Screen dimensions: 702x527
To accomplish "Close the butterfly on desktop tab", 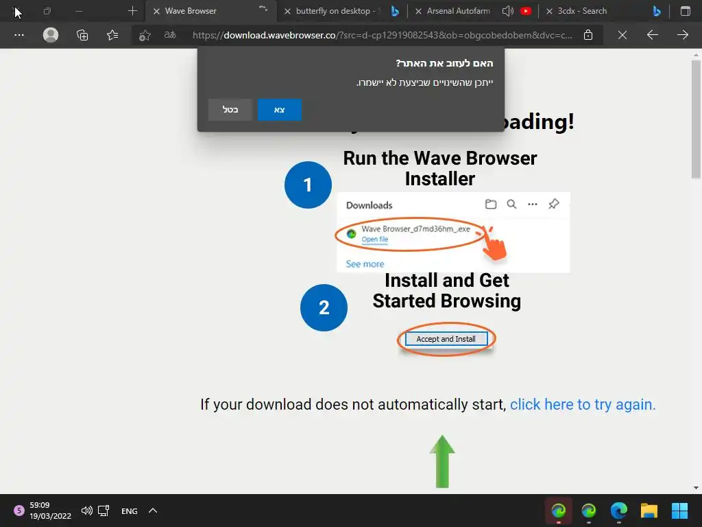I will tap(287, 11).
